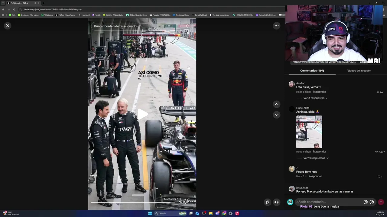Reply to Franc_AHM's comment via Responder
This screenshot has height=217, width=387.
pos(319,152)
